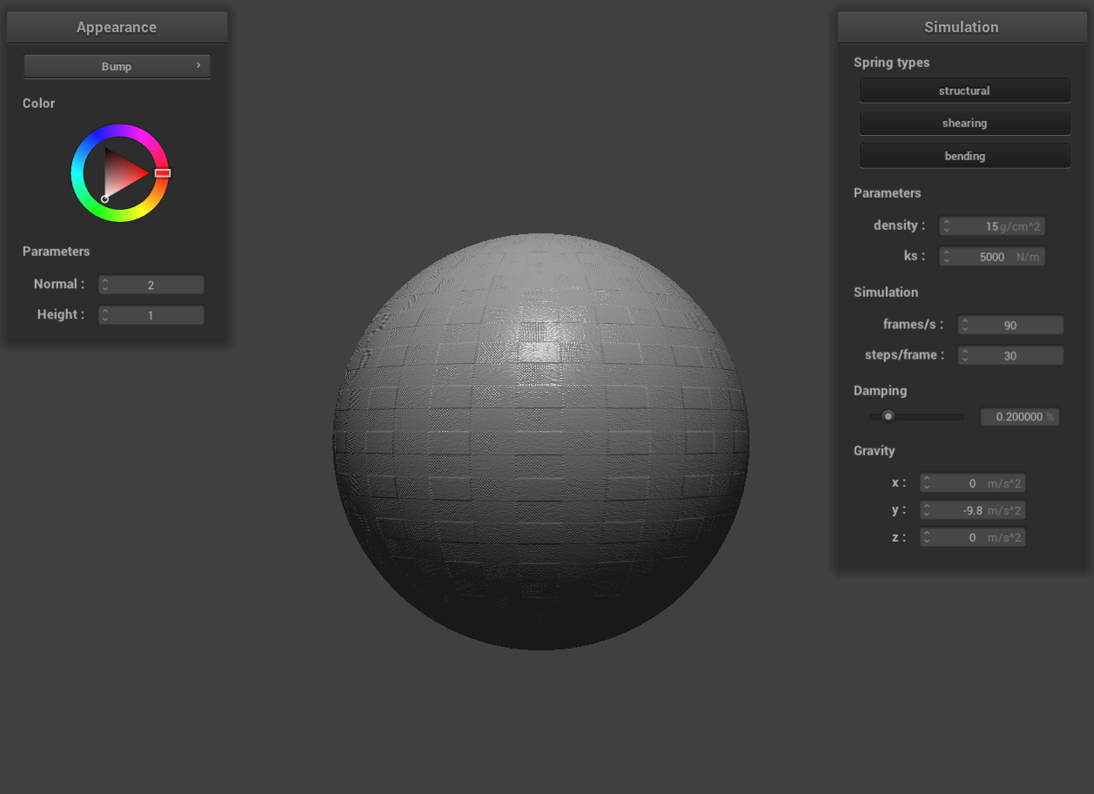This screenshot has height=794, width=1094.
Task: Toggle the shearing spring type
Action: [x=964, y=123]
